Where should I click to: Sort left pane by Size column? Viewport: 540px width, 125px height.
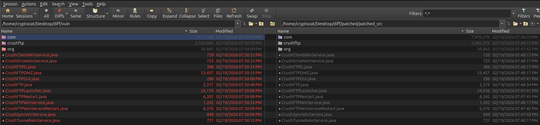(201, 31)
